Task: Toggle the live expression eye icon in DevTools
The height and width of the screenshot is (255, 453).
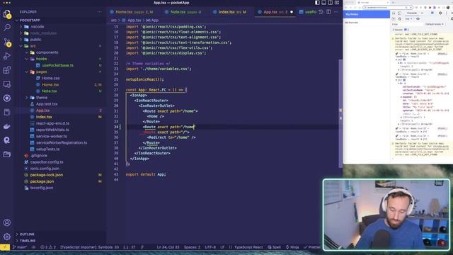Action: 418,19
